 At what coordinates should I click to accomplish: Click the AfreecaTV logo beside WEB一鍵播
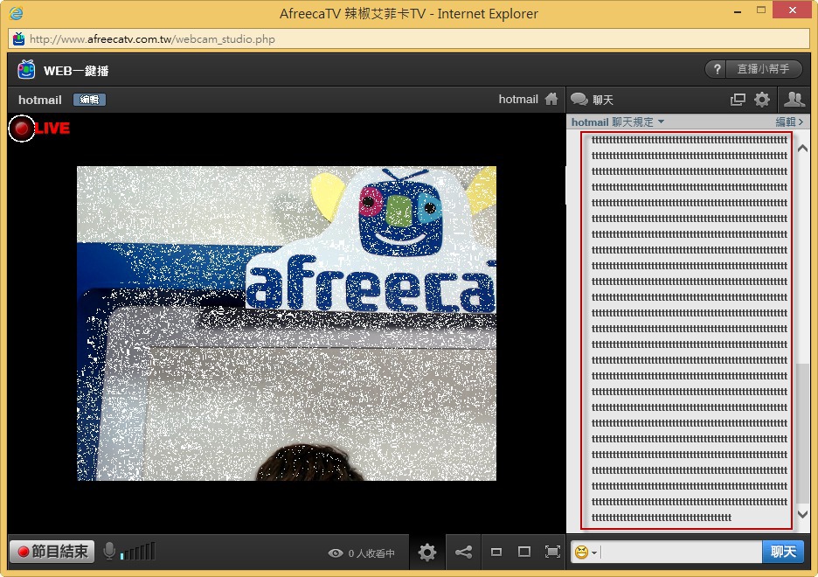[x=26, y=69]
